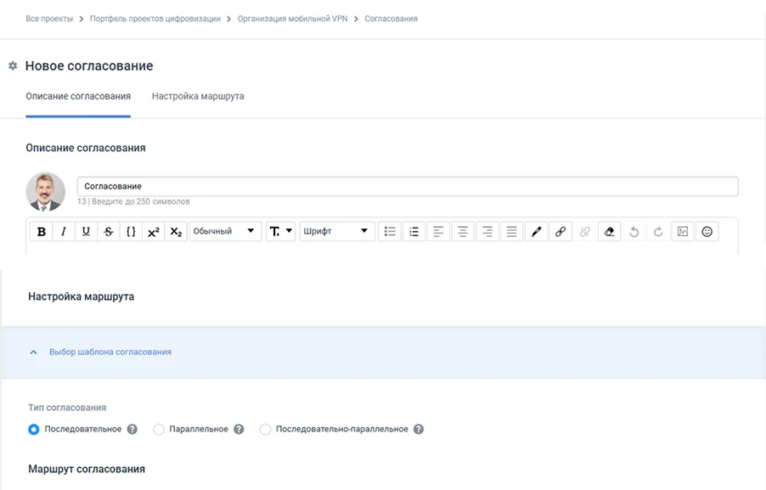
Task: Remove link with the unlink icon
Action: pyautogui.click(x=585, y=232)
